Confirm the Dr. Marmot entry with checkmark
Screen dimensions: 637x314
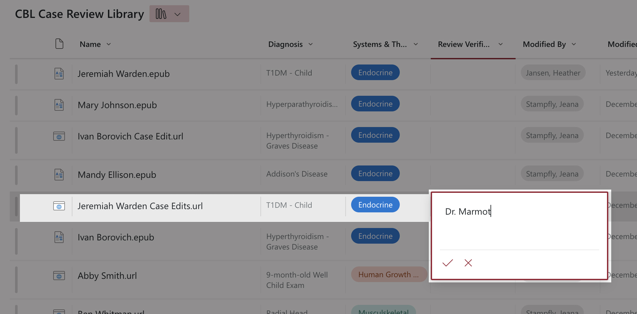click(447, 263)
